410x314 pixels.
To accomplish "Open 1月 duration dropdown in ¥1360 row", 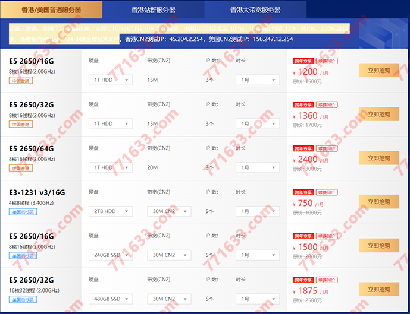I will pos(258,124).
